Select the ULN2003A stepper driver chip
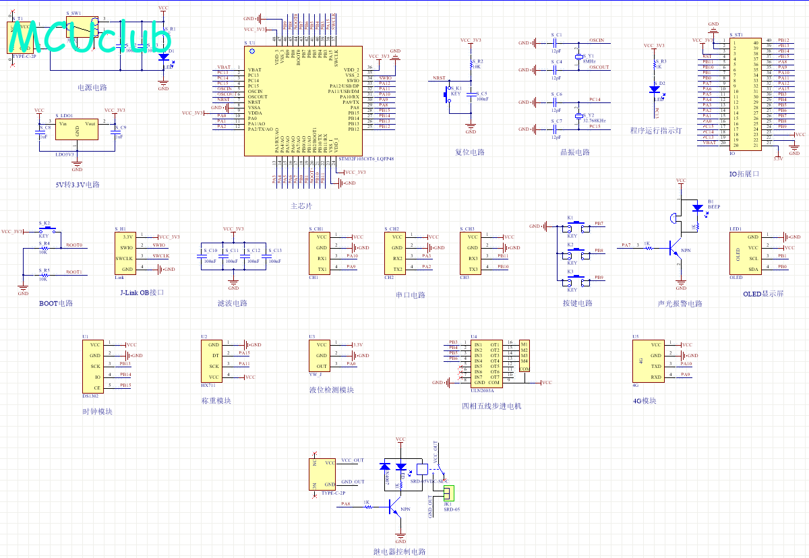Screen dimensions: 809x558 [x=486, y=364]
